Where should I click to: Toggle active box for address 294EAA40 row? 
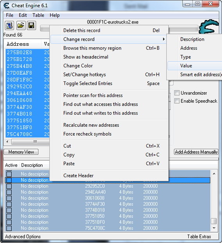pyautogui.click(x=9, y=192)
